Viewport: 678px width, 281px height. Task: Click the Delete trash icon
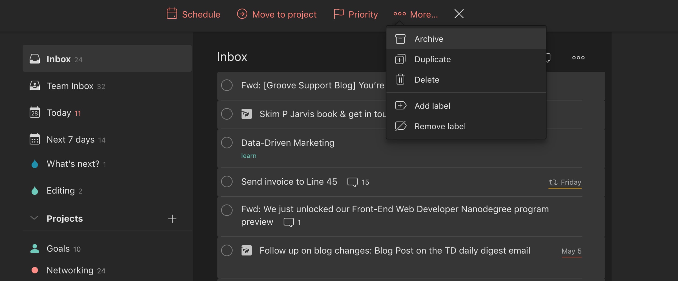coord(400,80)
